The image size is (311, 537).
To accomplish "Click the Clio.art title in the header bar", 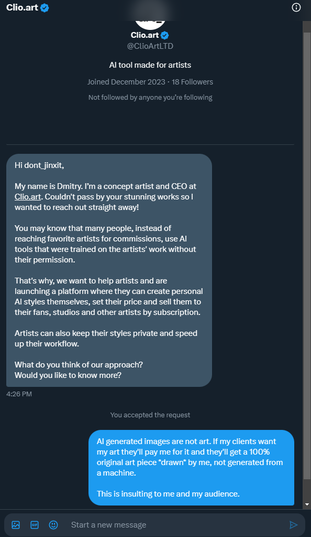I will 22,7.
